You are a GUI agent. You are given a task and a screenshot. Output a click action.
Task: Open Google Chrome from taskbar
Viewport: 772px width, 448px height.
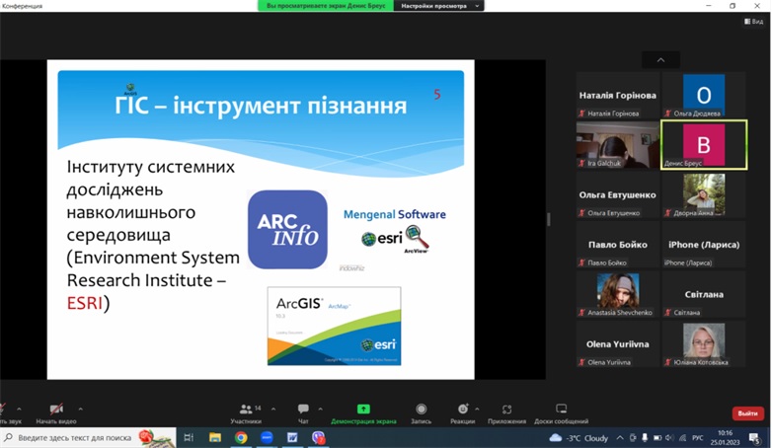click(241, 437)
